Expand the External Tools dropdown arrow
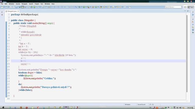The image size is (195, 109). pyautogui.click(x=90, y=7)
